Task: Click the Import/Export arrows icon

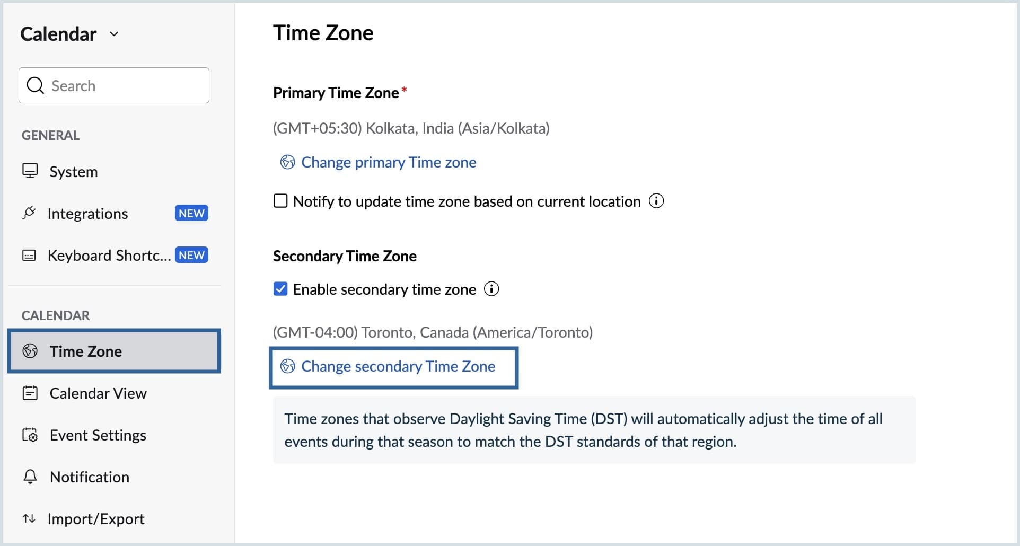Action: click(29, 518)
